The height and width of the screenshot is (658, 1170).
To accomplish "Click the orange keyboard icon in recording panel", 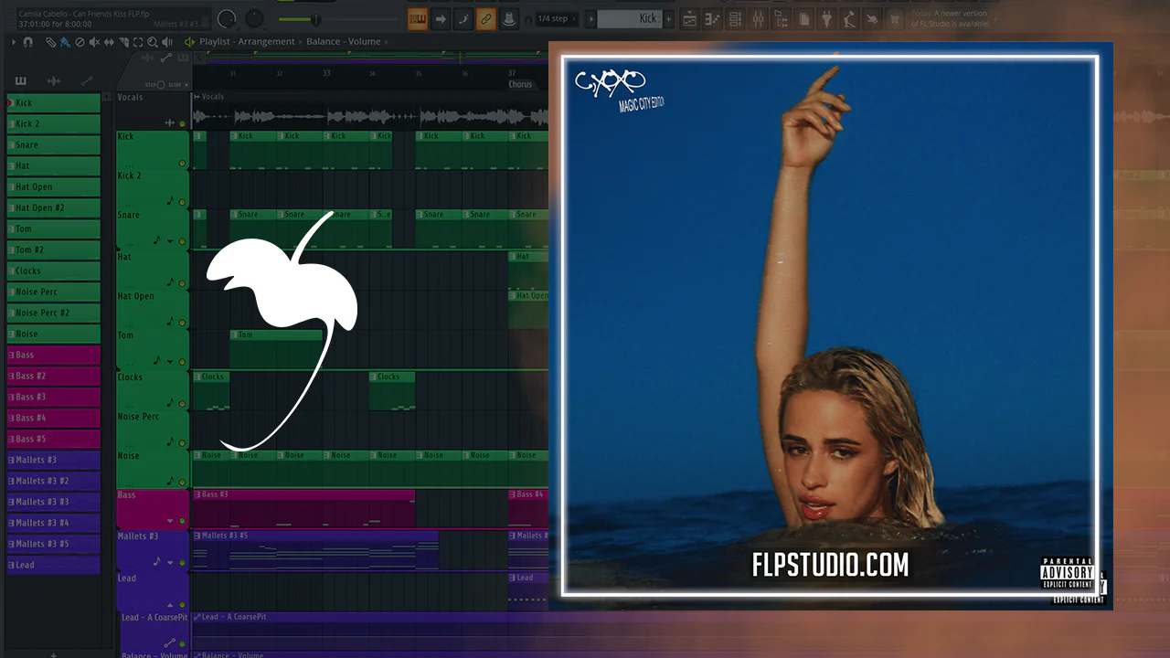I will point(418,18).
